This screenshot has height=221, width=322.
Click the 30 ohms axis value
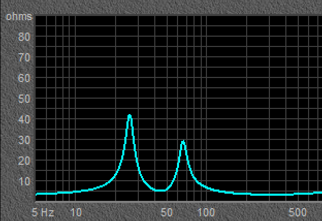tap(24, 140)
